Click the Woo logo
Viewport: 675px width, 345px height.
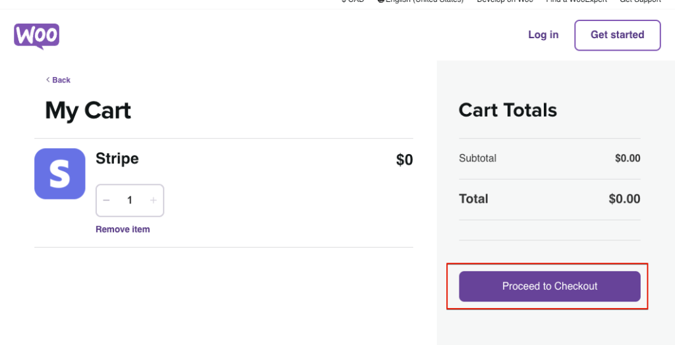click(37, 36)
